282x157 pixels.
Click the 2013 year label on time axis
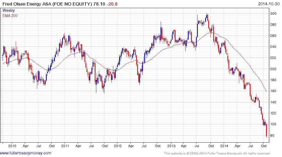171,146
